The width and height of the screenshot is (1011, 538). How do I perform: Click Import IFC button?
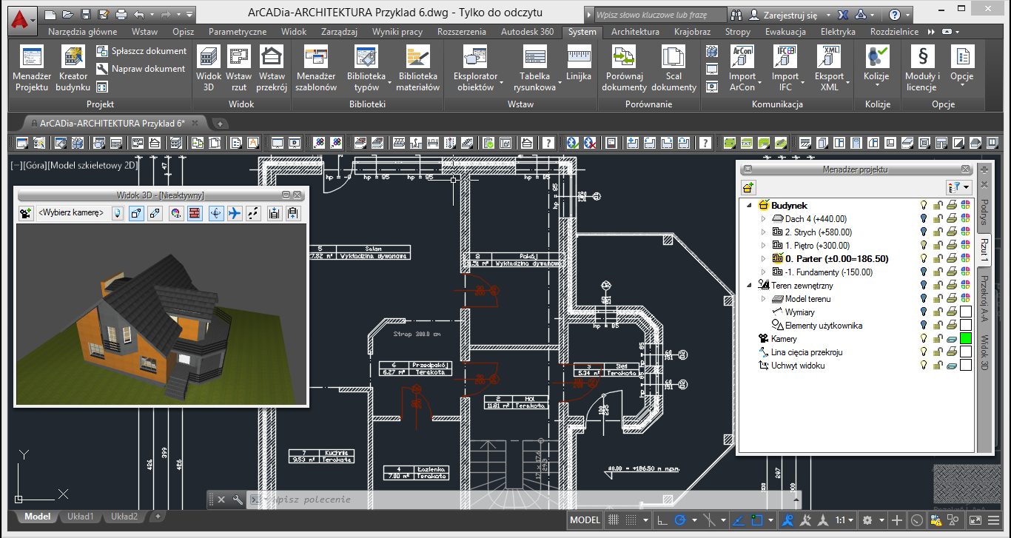785,68
